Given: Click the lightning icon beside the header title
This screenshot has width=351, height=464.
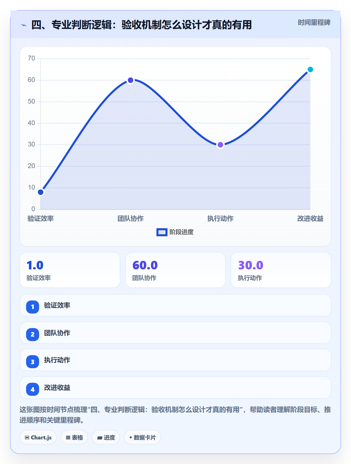Looking at the screenshot, I should [24, 25].
